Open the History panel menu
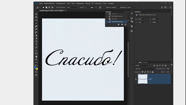 tap(128, 12)
